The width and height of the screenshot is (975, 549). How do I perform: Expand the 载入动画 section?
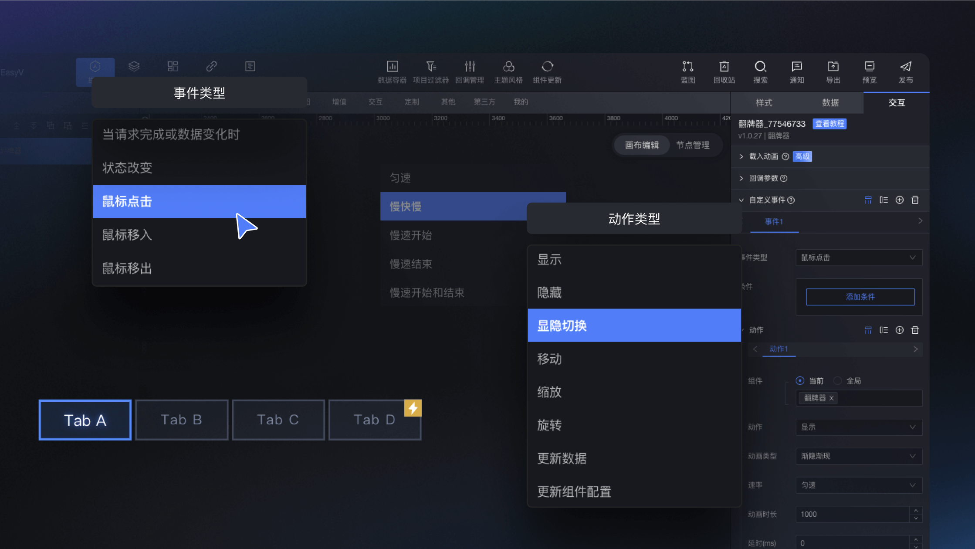coord(741,156)
